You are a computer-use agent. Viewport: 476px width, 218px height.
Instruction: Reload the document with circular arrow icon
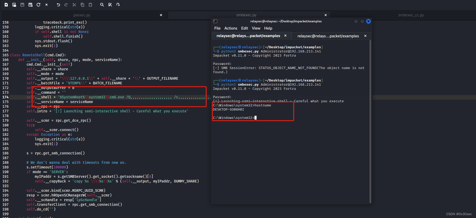(38, 5)
